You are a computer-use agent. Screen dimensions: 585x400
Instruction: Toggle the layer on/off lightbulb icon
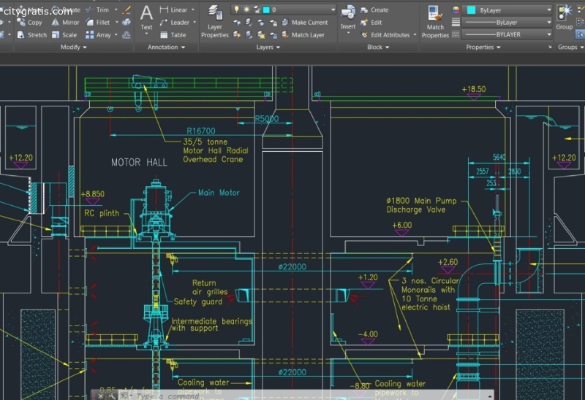click(237, 10)
